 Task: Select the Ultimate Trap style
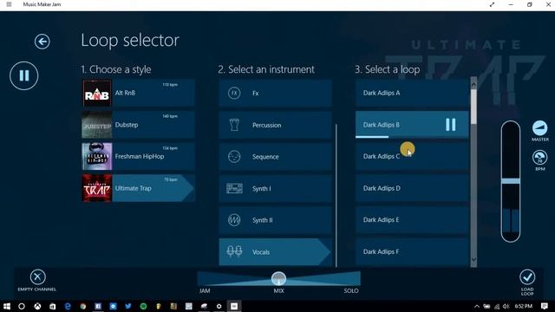click(x=138, y=188)
